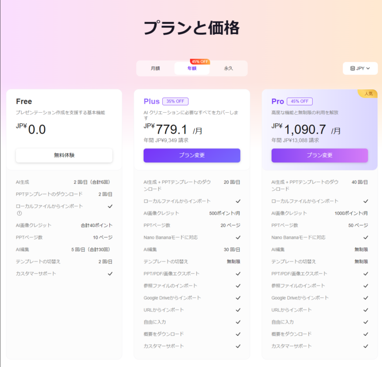Click プラン変更 on the Pro plan
This screenshot has height=367, width=382.
[x=319, y=155]
